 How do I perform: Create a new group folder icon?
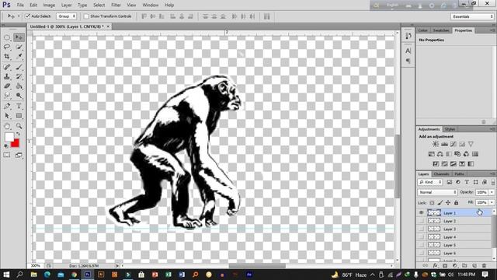click(464, 265)
